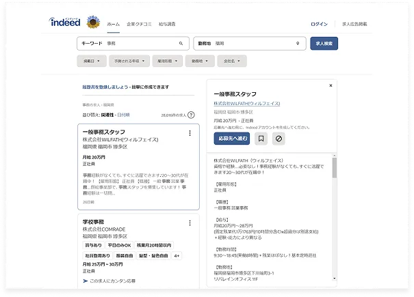The image size is (414, 297).
Task: Click the 関連性 sort label
Action: coord(107,115)
